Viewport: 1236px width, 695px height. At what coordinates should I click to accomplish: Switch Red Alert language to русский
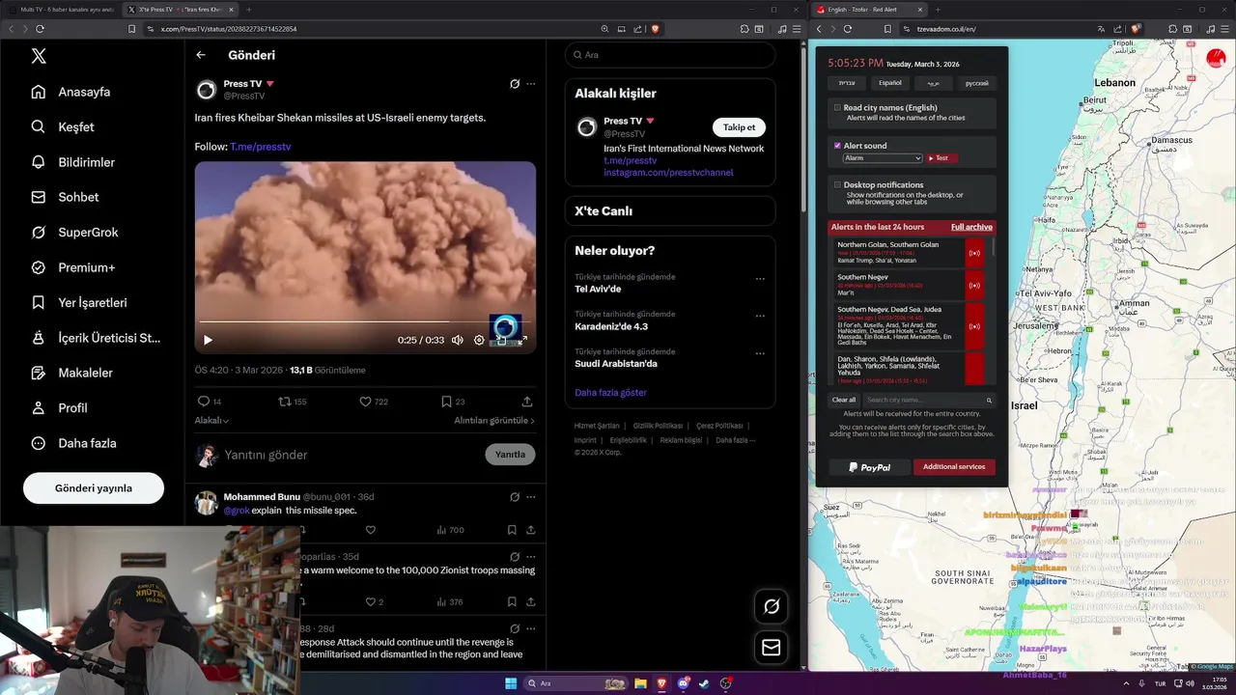(x=977, y=83)
